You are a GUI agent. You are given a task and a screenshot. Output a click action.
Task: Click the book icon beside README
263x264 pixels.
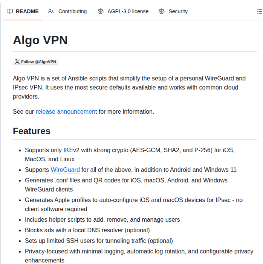(10, 11)
